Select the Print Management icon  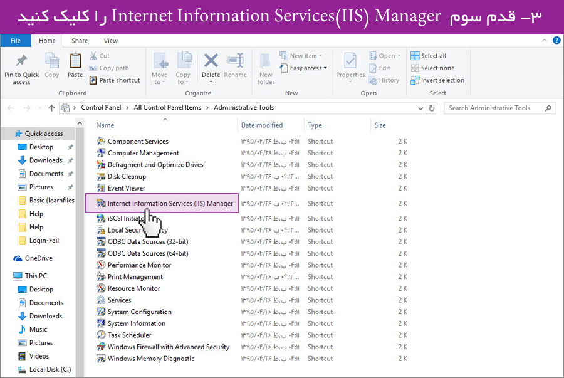[x=101, y=276]
